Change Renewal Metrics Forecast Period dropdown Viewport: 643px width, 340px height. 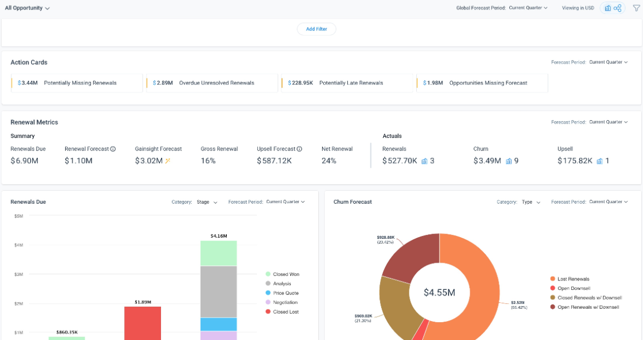608,122
